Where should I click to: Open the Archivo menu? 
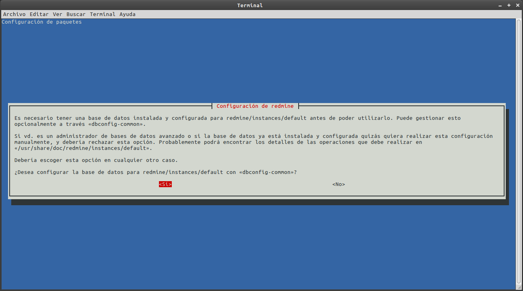14,14
